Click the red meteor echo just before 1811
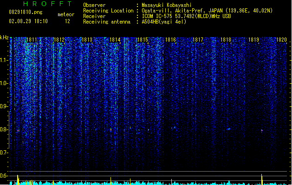Viewport: 292px width, 185px height. click(18, 130)
